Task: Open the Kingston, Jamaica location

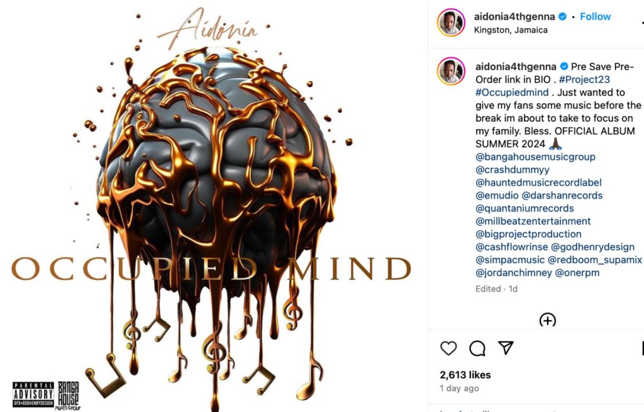Action: (511, 30)
